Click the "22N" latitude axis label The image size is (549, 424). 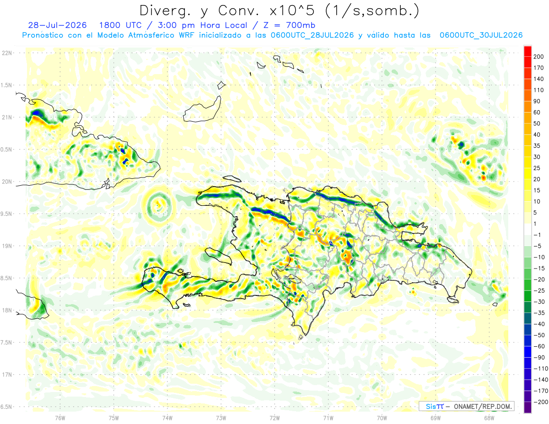coord(7,53)
